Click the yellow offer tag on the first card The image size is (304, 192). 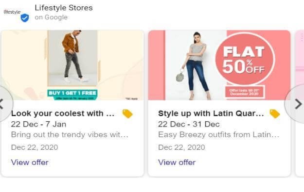[127, 113]
